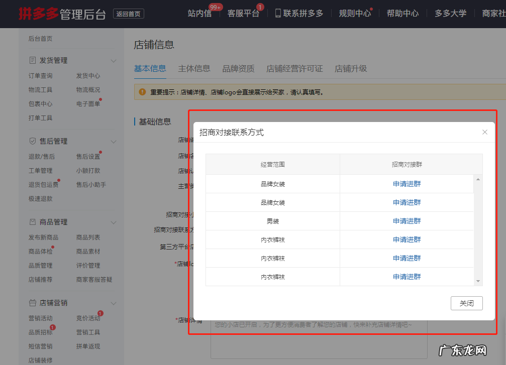The height and width of the screenshot is (365, 506).
Task: Switch to the 主体信息 tab
Action: 194,68
